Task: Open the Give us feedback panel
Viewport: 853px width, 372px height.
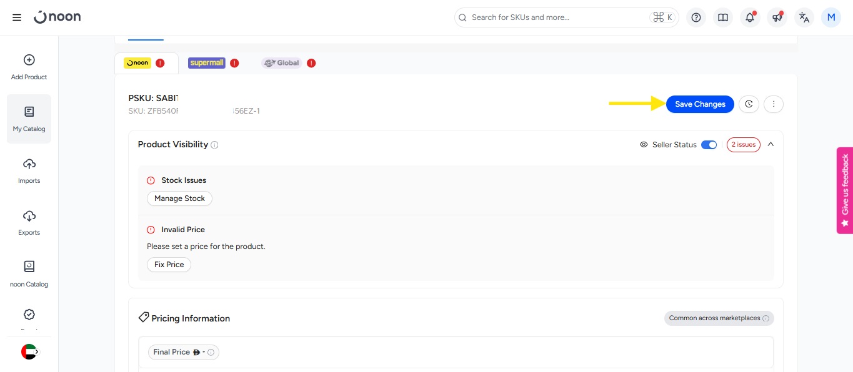Action: pos(844,190)
